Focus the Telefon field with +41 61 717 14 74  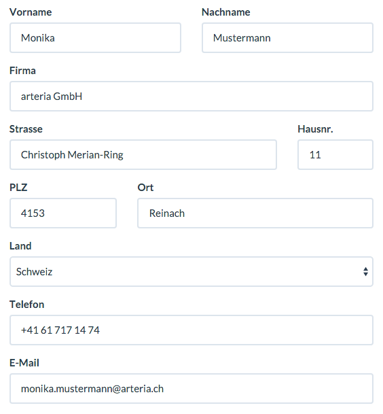tap(191, 330)
